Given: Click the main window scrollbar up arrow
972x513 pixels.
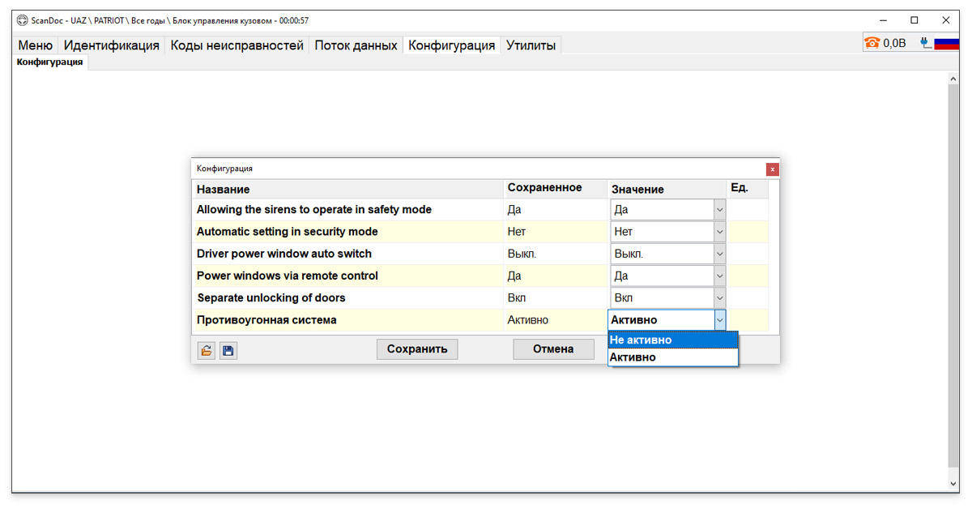Looking at the screenshot, I should coord(953,79).
